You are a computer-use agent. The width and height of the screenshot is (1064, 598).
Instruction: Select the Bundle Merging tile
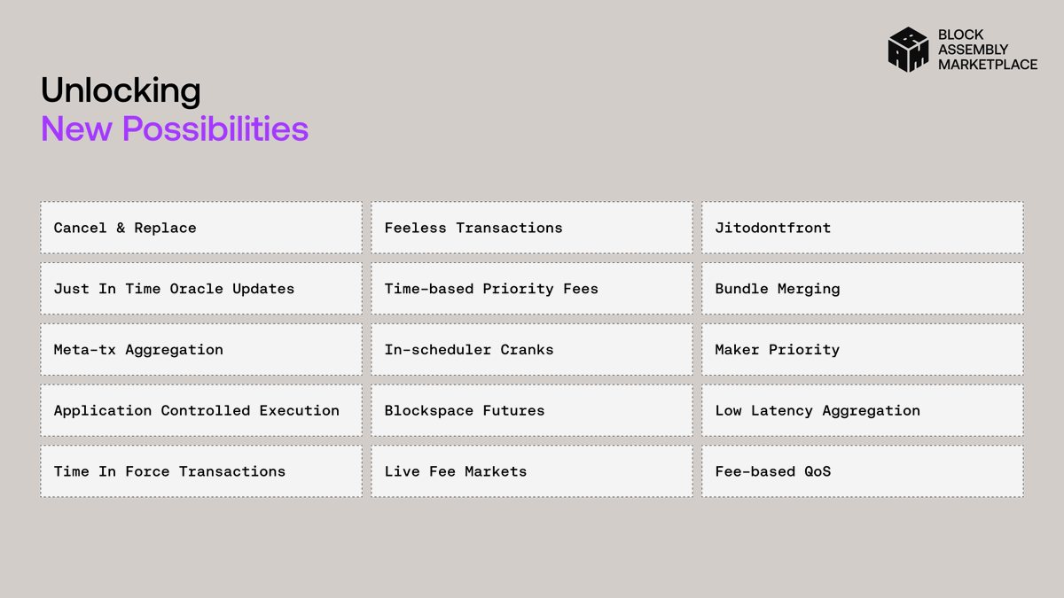pyautogui.click(x=863, y=289)
